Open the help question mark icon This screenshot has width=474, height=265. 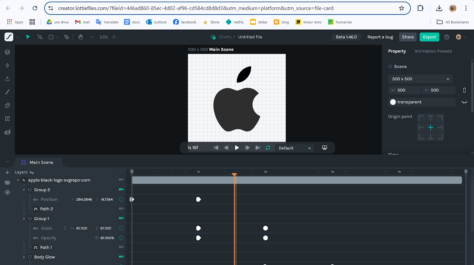(447, 37)
